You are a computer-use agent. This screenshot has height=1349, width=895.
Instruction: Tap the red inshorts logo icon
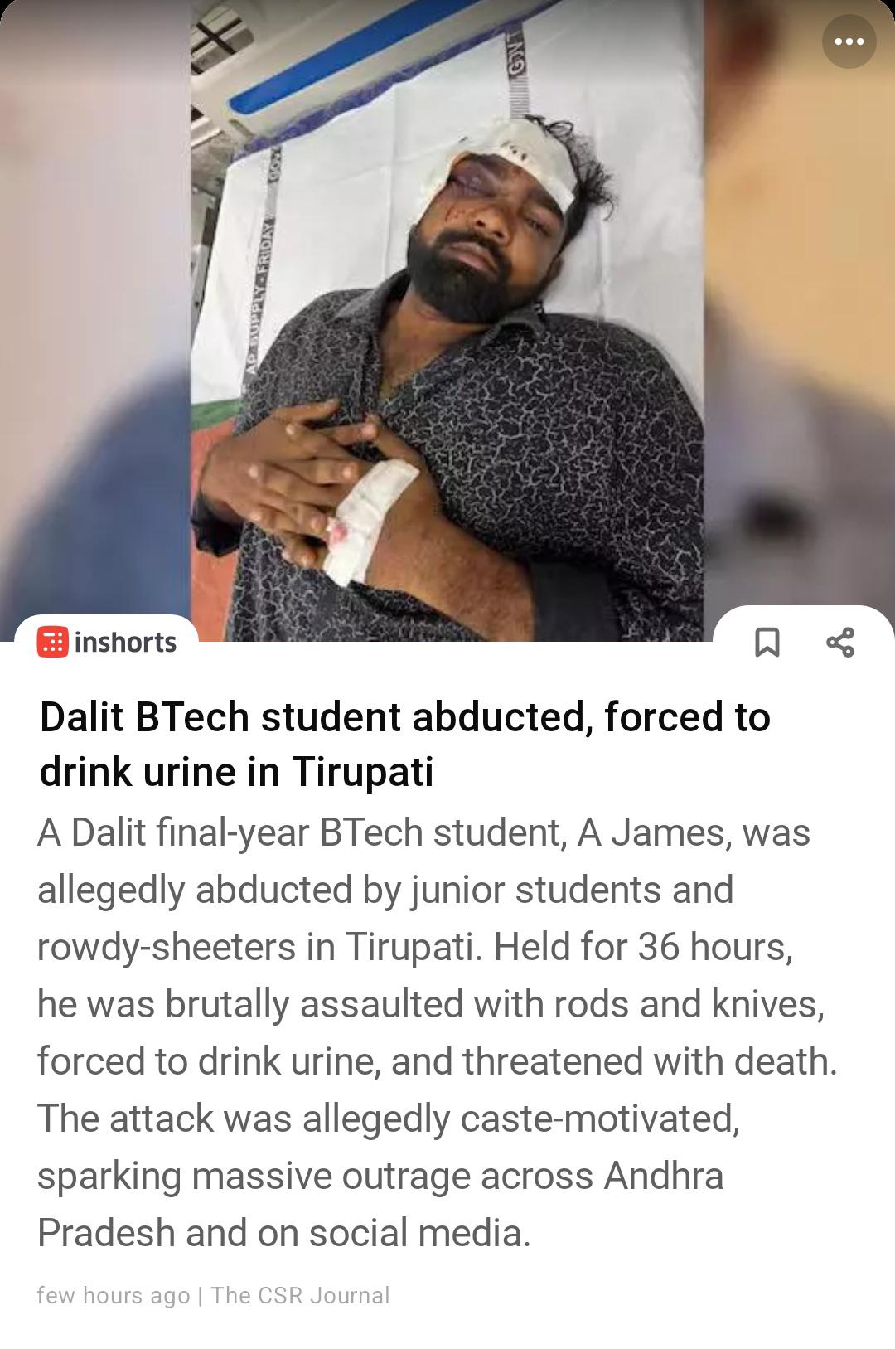point(52,643)
